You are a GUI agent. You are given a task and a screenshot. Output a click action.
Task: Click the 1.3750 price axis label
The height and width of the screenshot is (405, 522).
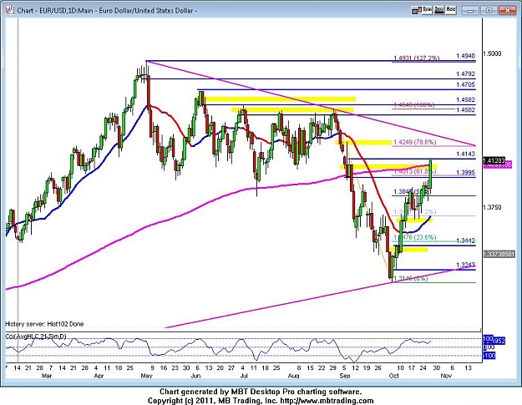pyautogui.click(x=492, y=207)
